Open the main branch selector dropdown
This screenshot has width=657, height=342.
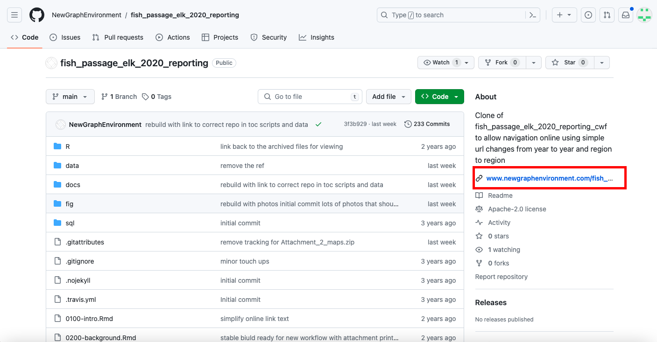click(70, 97)
